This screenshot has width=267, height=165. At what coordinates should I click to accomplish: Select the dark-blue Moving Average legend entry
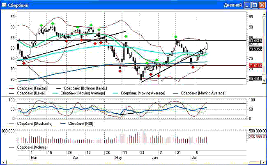199,93
